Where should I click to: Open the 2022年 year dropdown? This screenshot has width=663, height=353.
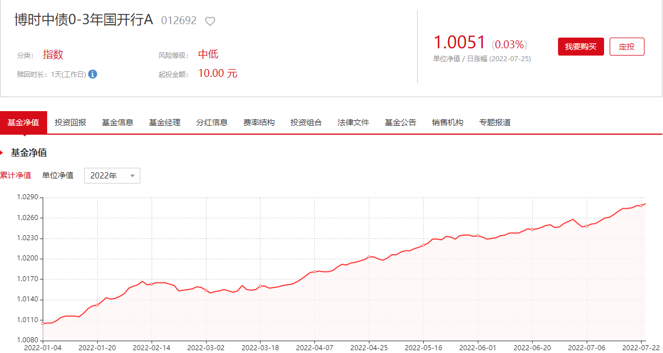click(x=112, y=176)
